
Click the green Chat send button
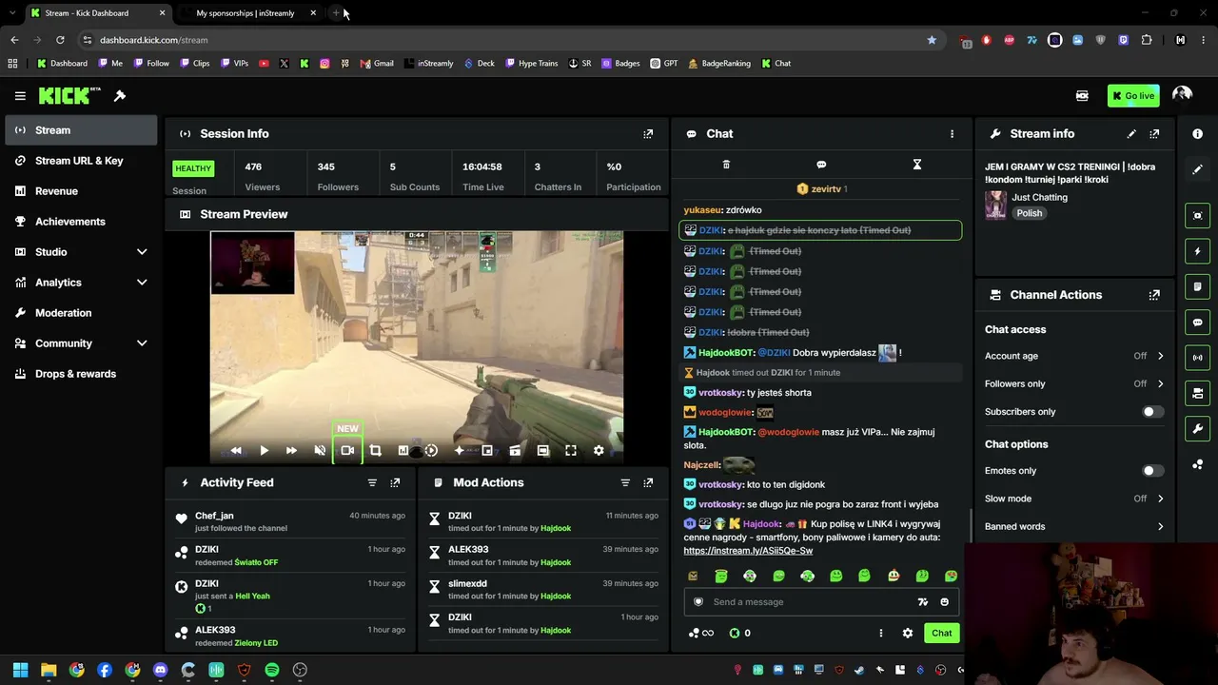pyautogui.click(x=941, y=633)
